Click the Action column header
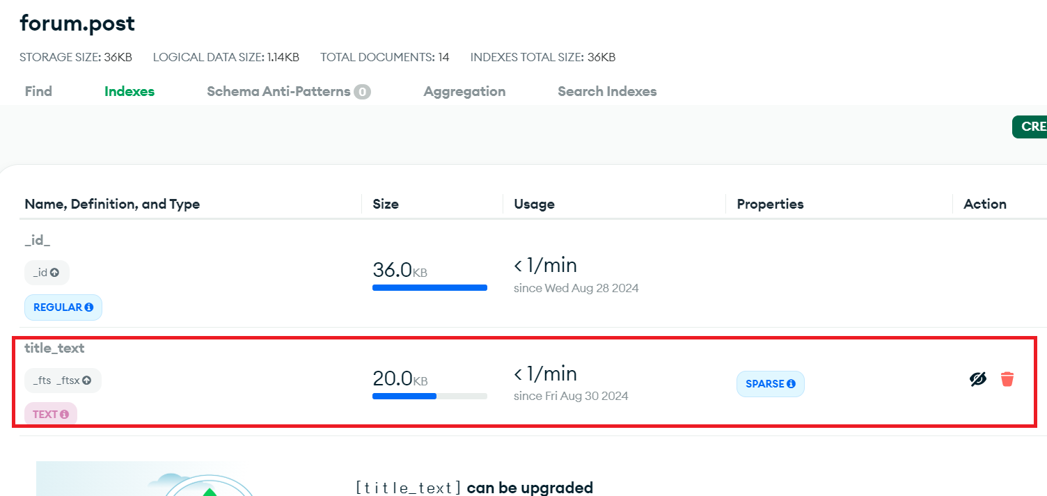The width and height of the screenshot is (1047, 496). click(985, 204)
